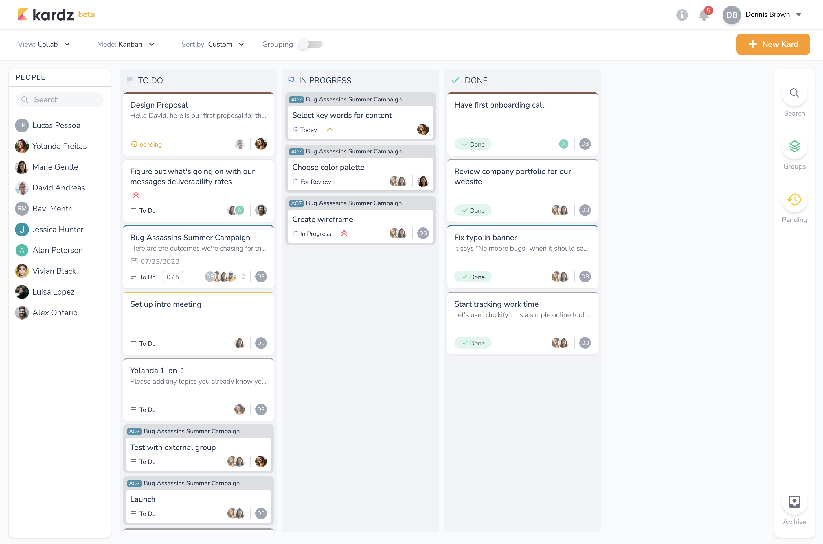The height and width of the screenshot is (544, 823).
Task: Open the Sort by: Custom dropdown
Action: coord(212,44)
